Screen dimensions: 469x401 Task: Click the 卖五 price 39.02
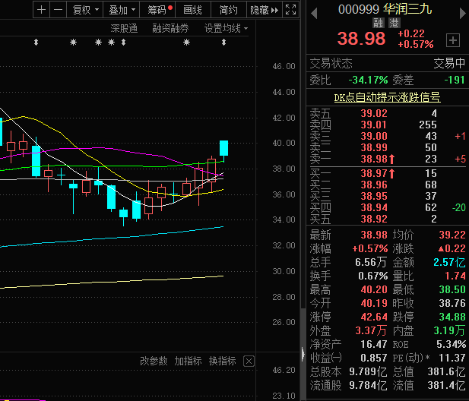click(374, 113)
